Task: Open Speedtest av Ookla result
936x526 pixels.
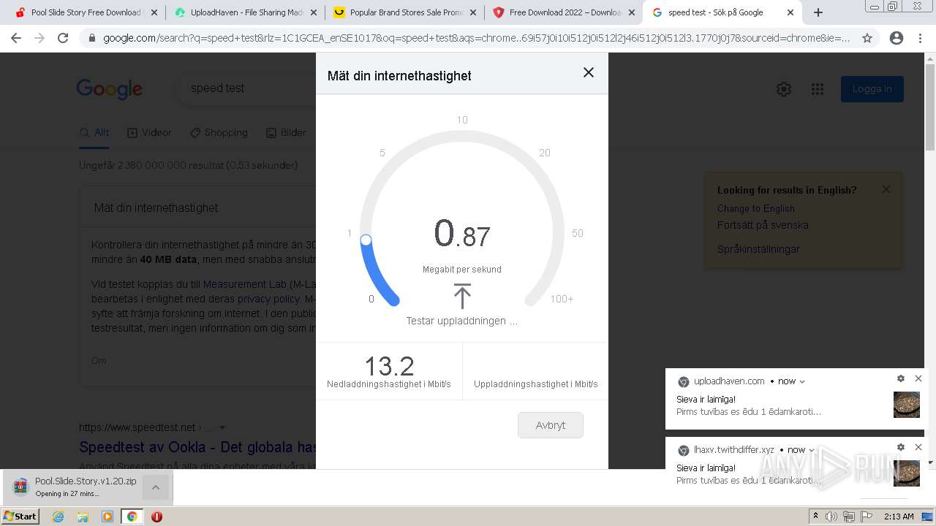Action: pyautogui.click(x=197, y=447)
